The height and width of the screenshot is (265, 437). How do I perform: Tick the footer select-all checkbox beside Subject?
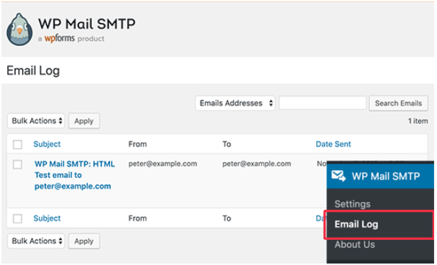(x=17, y=218)
